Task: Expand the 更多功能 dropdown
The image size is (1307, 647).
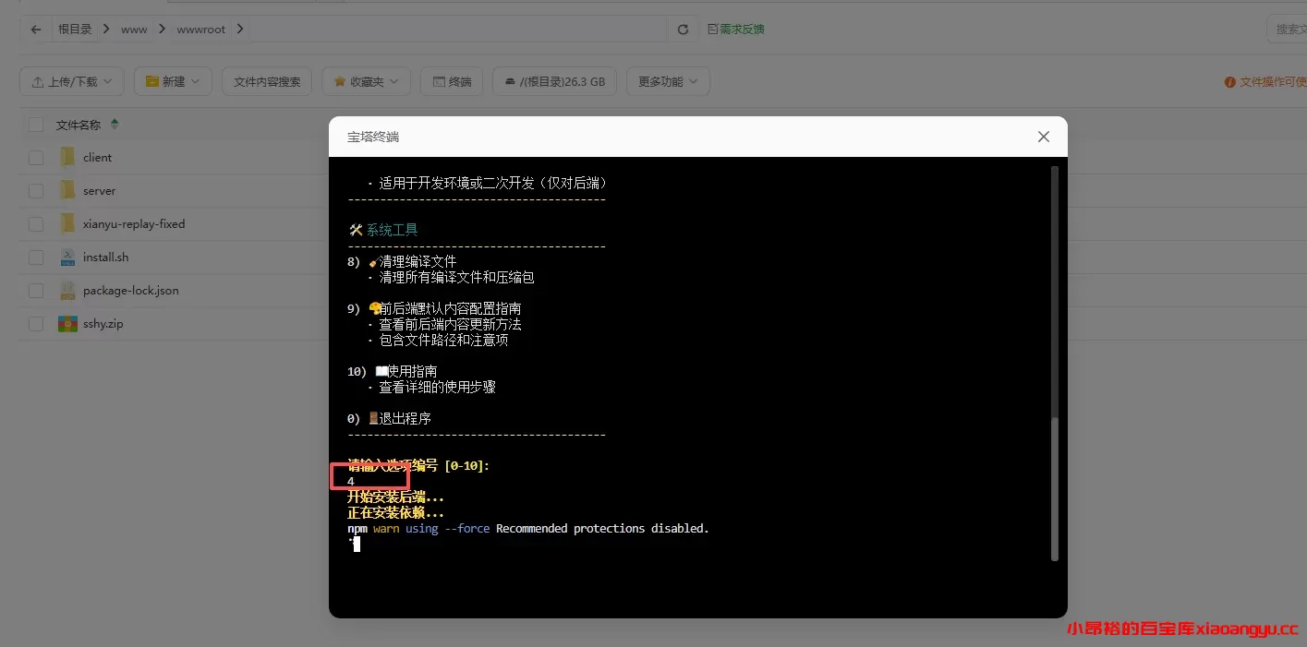Action: coord(667,81)
